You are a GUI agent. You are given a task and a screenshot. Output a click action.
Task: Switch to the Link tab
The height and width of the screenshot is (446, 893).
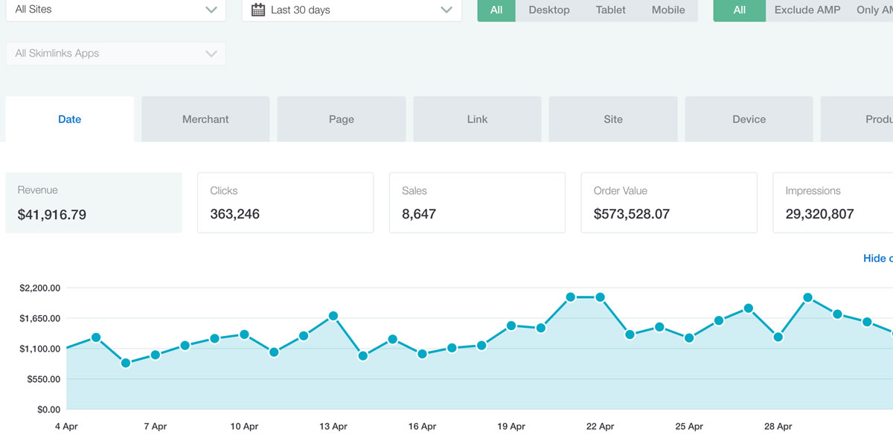coord(477,119)
